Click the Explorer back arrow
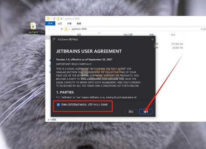Screen dimensions: 206x149 (49, 29)
